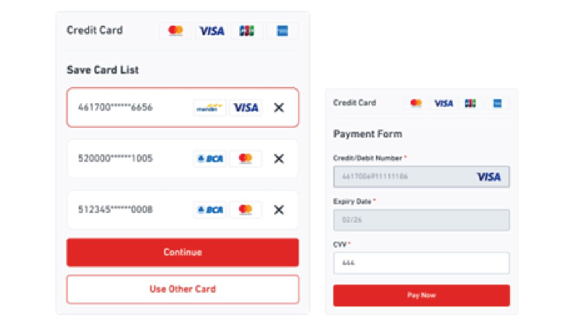The height and width of the screenshot is (326, 574).
Task: Focus the Credit/Debit Number field
Action: pyautogui.click(x=402, y=177)
